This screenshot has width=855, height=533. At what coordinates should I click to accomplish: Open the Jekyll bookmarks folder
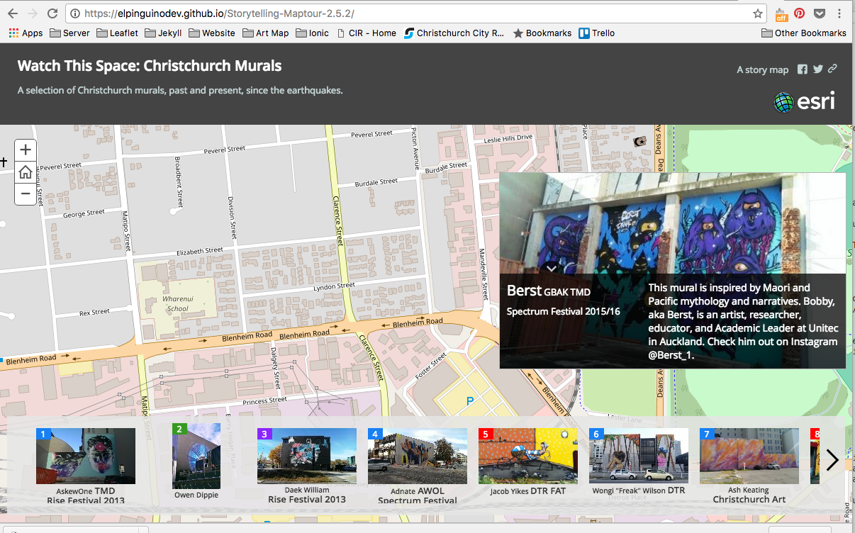click(163, 33)
